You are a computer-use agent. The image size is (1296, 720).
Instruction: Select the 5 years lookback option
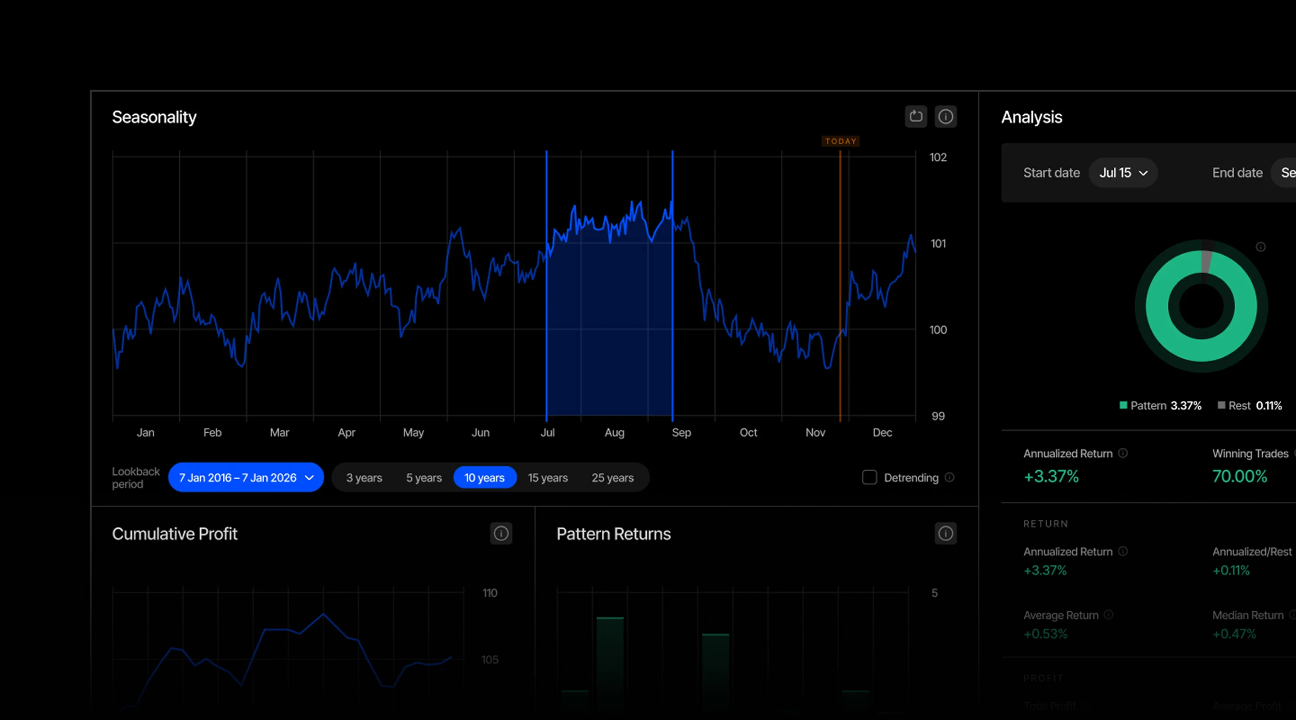pyautogui.click(x=423, y=477)
